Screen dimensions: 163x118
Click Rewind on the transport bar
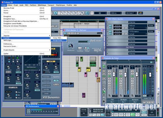click(116, 114)
